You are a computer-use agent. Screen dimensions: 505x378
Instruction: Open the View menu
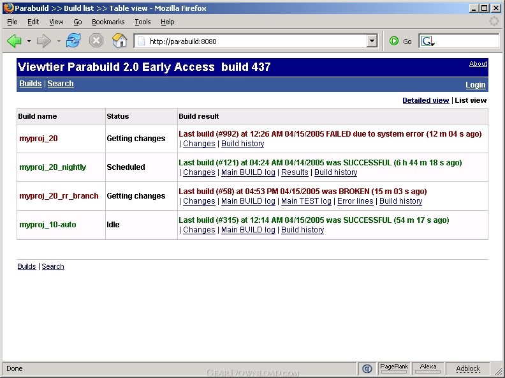[x=56, y=22]
